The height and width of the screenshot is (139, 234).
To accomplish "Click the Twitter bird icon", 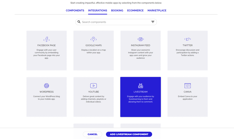I will (x=188, y=39).
